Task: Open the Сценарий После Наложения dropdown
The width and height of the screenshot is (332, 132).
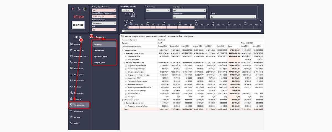Action: [x=104, y=16]
